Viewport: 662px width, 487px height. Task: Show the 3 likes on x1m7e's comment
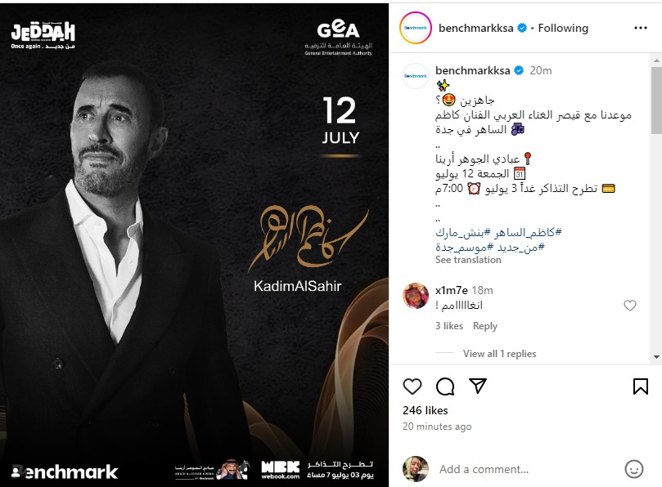tap(448, 326)
